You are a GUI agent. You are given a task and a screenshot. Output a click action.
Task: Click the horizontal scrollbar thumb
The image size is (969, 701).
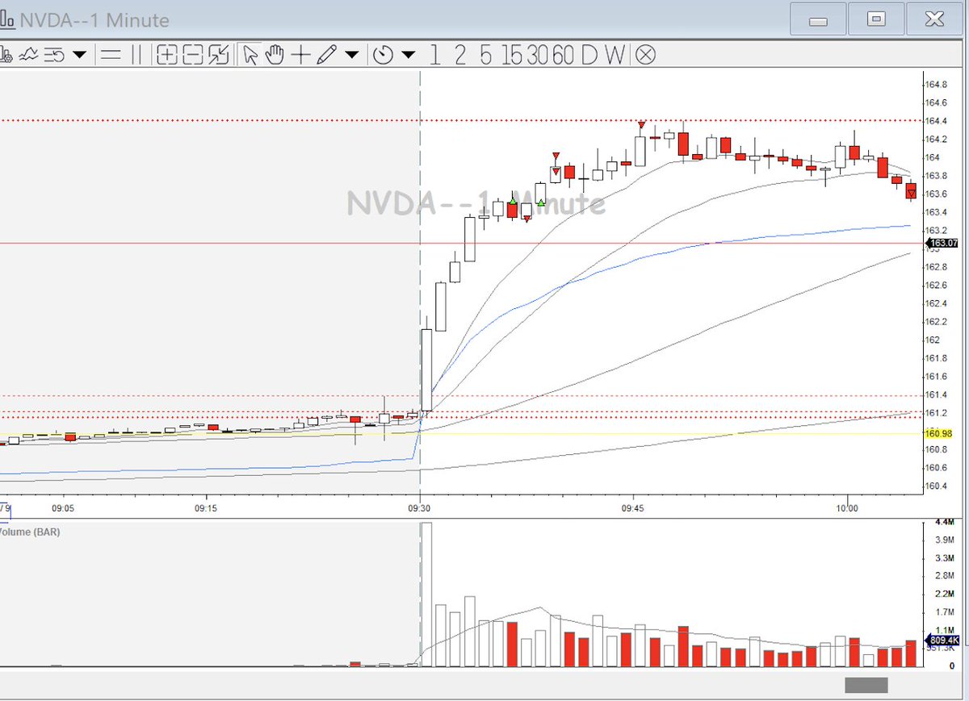tap(866, 685)
